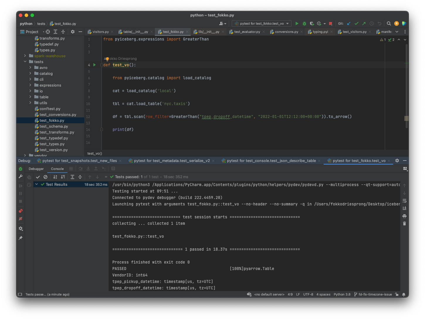The height and width of the screenshot is (319, 425).
Task: Select opened file with the Project crosshair icon
Action: click(48, 32)
